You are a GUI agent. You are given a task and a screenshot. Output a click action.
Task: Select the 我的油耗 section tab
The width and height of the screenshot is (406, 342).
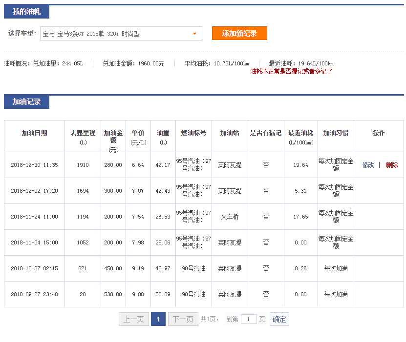26,12
